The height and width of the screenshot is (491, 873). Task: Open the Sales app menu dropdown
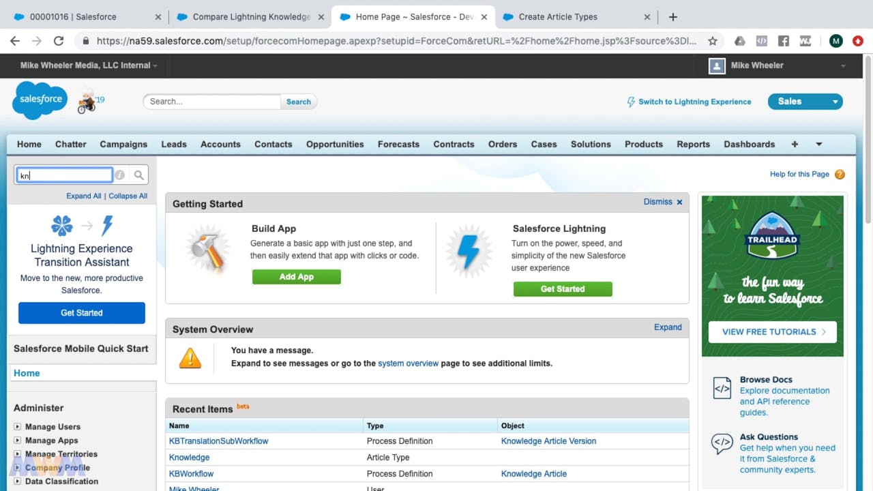tap(834, 102)
